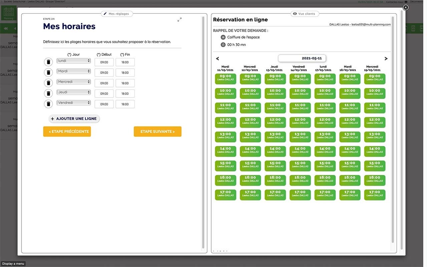Viewport: 427px width, 267px height.
Task: Select the Vue clients tab
Action: [305, 14]
